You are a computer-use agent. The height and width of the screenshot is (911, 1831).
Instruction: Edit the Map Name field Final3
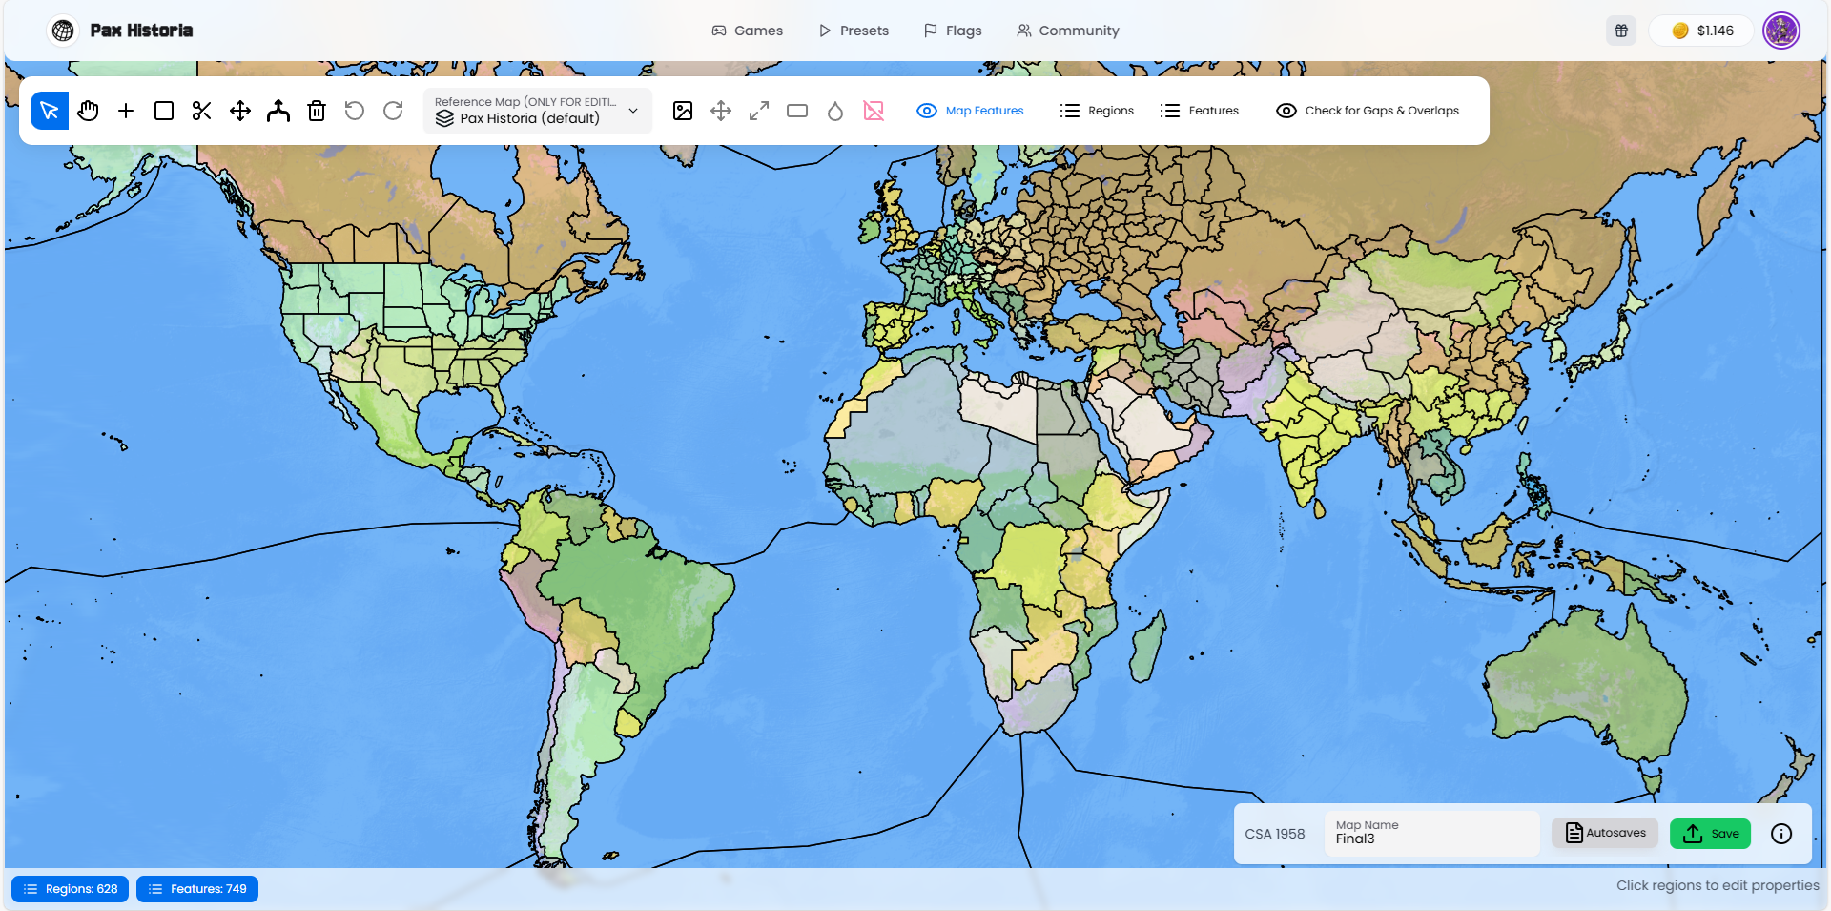click(x=1431, y=834)
